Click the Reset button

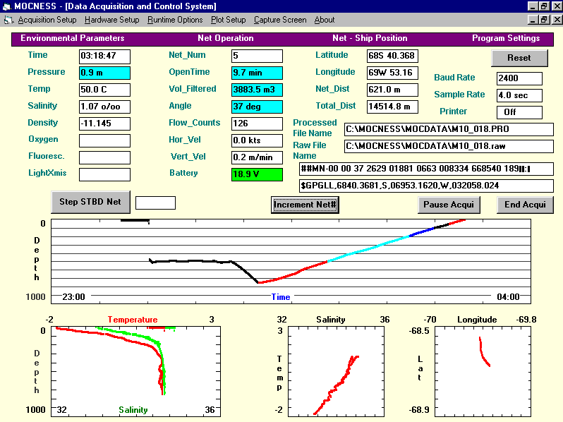tap(519, 58)
